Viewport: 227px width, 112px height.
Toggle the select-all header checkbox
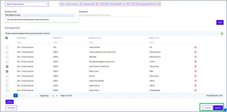click(7, 38)
